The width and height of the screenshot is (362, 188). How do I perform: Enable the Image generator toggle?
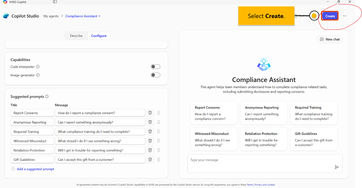pos(155,75)
